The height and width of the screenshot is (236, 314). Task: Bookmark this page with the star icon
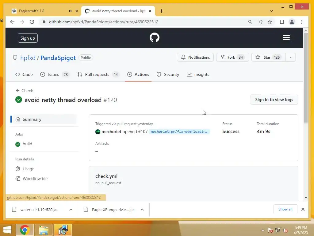pyautogui.click(x=270, y=22)
